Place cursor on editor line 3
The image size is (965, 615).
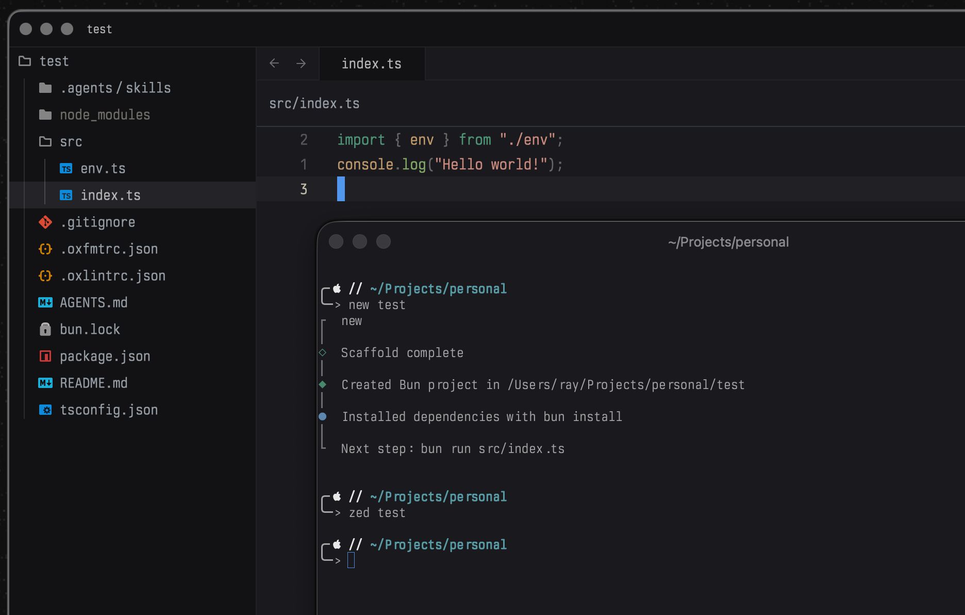[x=464, y=189]
